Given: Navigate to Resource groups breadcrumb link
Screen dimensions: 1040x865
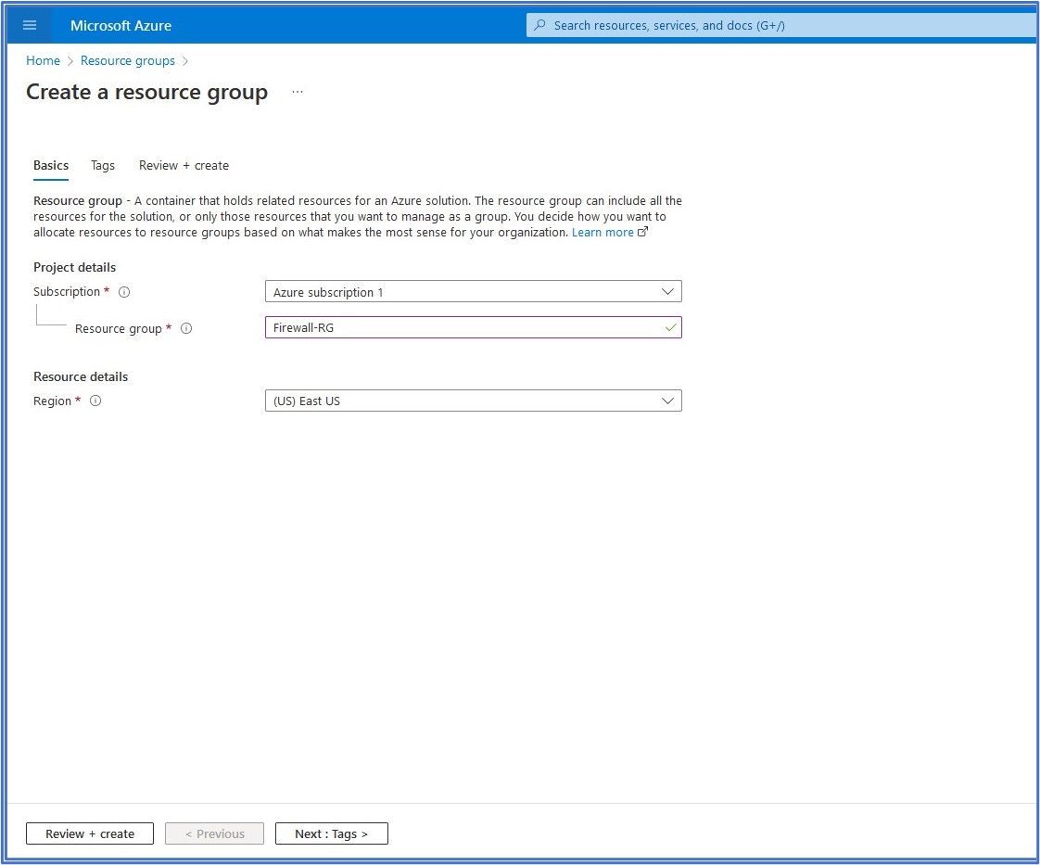Looking at the screenshot, I should 128,60.
